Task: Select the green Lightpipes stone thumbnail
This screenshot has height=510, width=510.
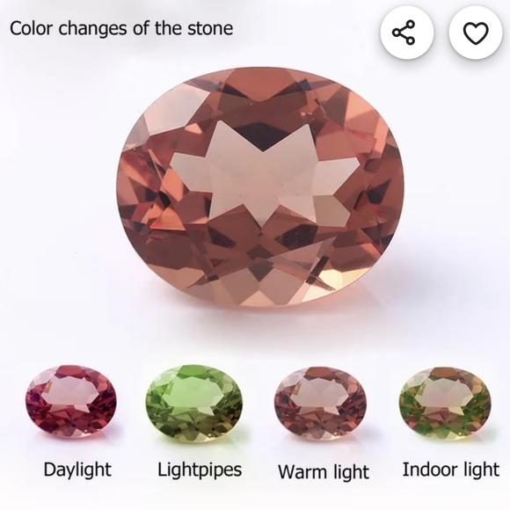Action: pyautogui.click(x=194, y=404)
